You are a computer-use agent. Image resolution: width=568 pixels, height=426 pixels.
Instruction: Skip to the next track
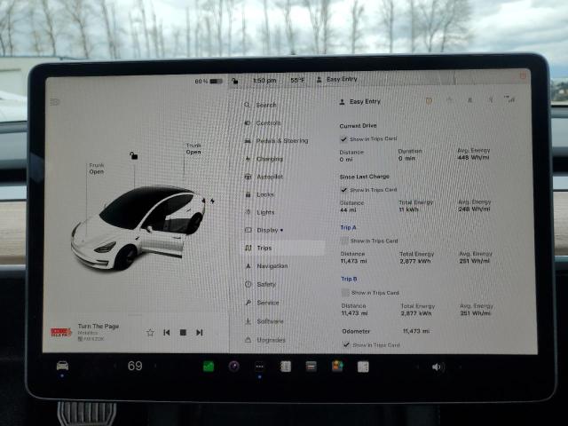click(x=199, y=332)
